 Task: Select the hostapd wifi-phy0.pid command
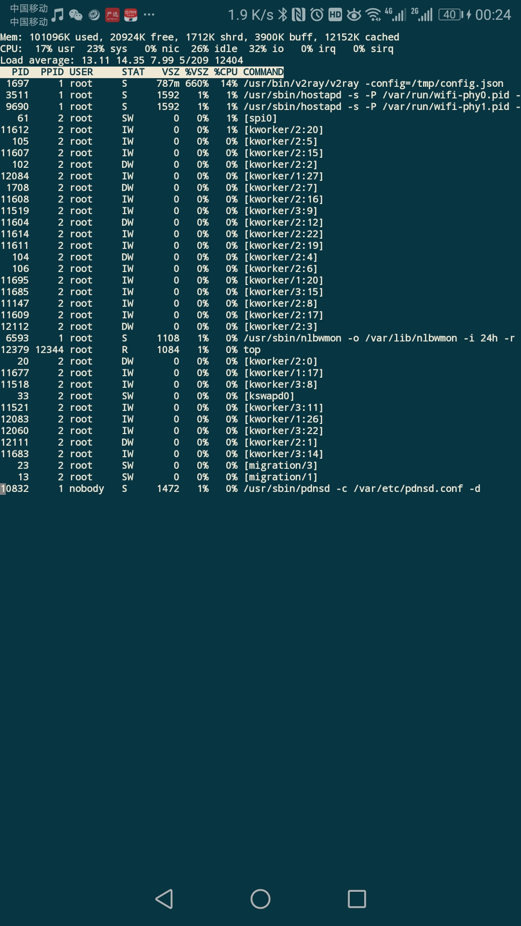pos(382,95)
